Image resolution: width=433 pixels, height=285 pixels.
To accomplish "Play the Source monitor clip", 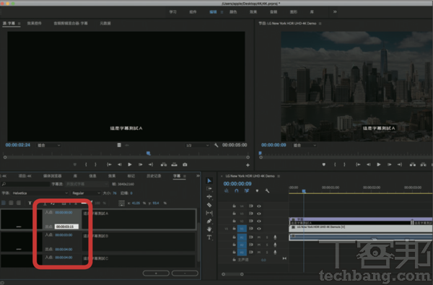I will (129, 165).
